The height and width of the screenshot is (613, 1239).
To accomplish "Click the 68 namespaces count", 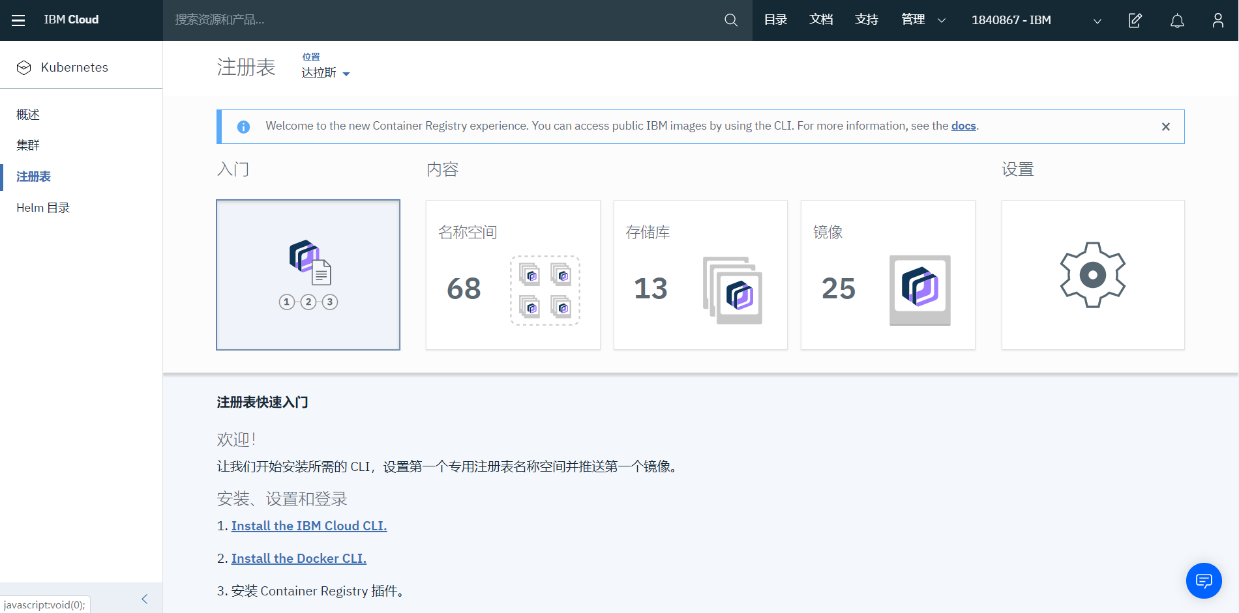I will tap(464, 289).
